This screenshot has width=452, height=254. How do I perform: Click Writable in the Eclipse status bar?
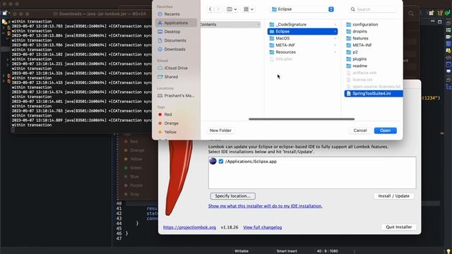(242, 251)
